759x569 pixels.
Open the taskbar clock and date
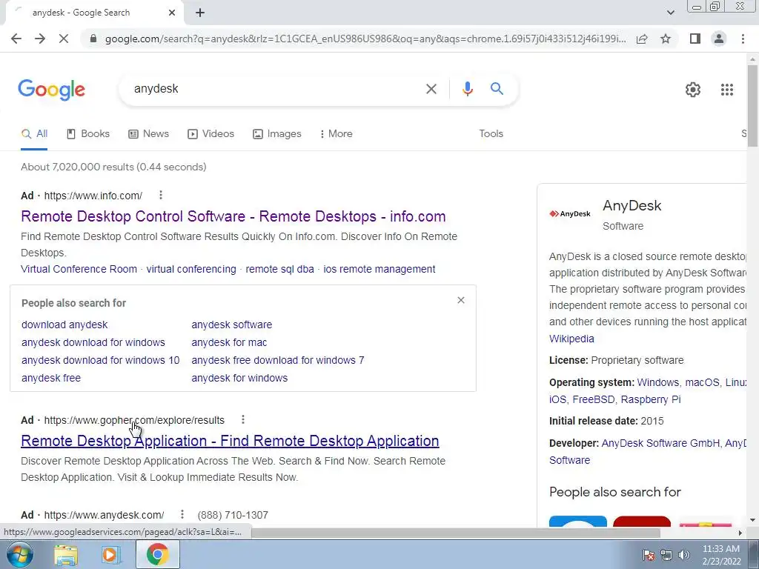[x=721, y=555]
